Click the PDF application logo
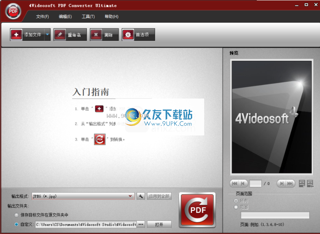 13,11
